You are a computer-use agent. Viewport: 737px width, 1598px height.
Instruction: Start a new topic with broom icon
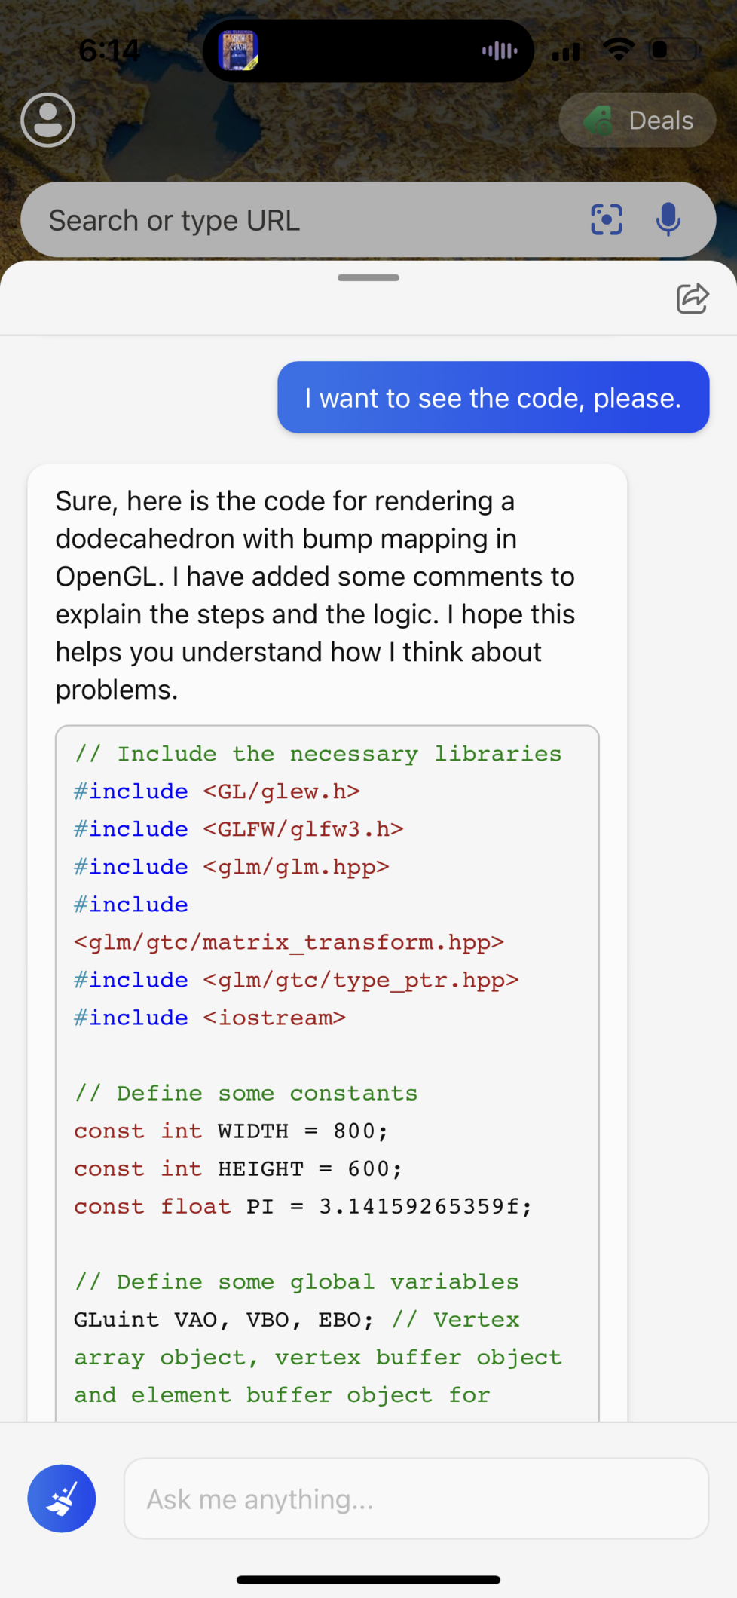click(62, 1499)
